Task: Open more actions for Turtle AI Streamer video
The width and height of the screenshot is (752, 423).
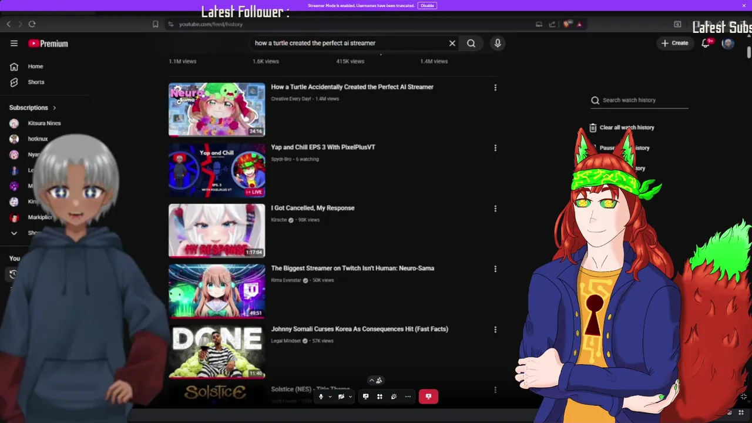Action: point(495,88)
